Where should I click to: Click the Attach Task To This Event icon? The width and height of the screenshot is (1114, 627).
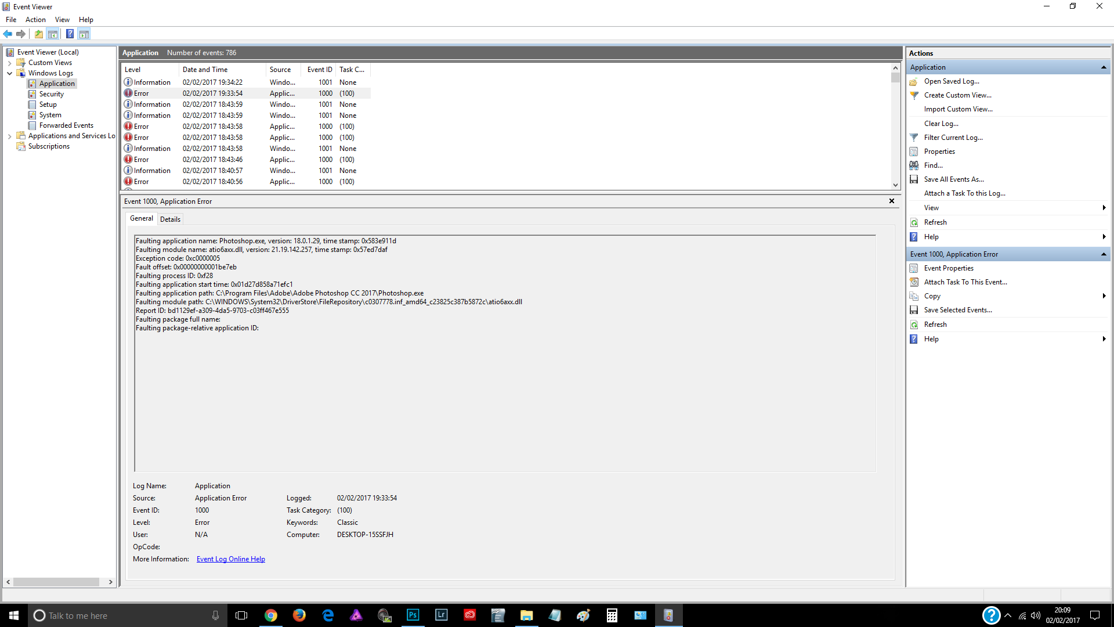(x=915, y=282)
